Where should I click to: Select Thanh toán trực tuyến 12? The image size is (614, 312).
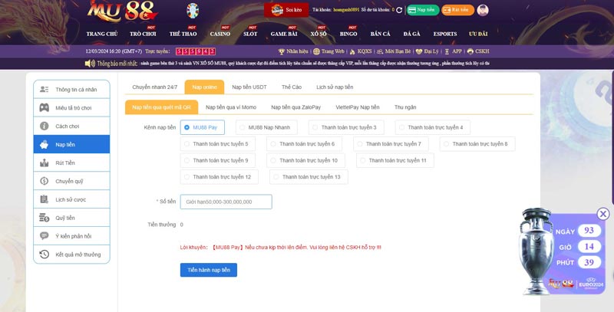(220, 177)
